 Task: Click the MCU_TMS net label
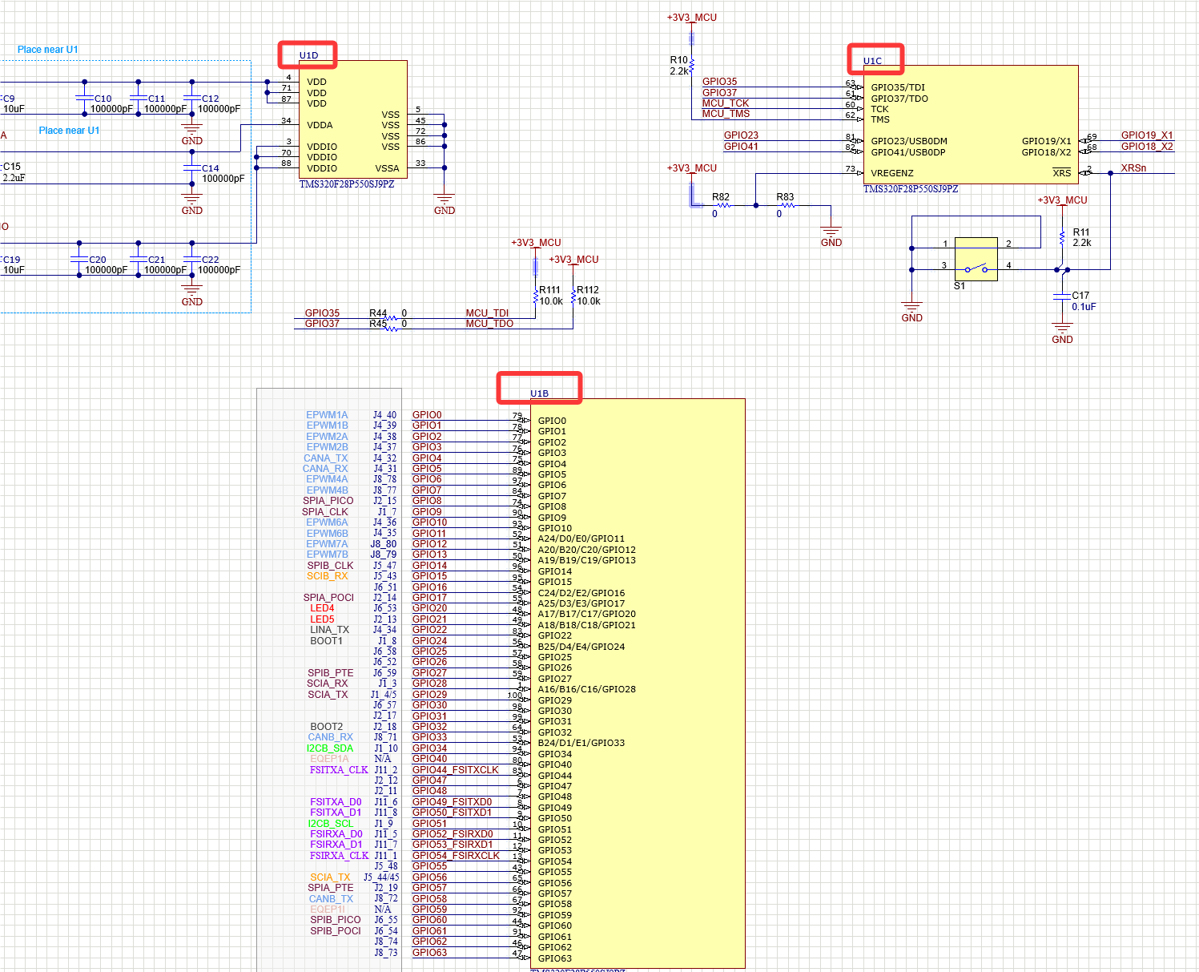point(726,114)
